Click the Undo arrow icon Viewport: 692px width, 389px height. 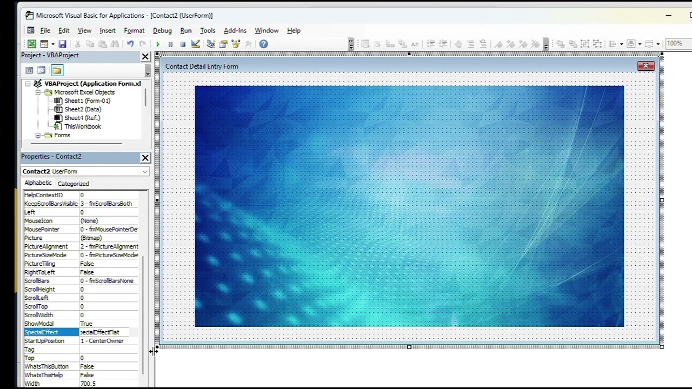pos(130,44)
